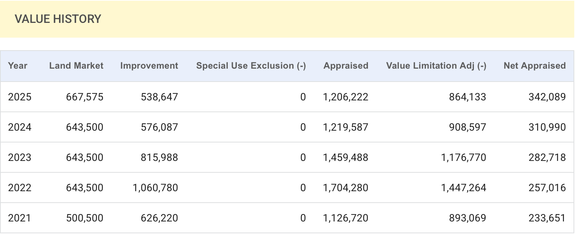Click the Land Market column header
This screenshot has width=575, height=234.
pos(76,66)
